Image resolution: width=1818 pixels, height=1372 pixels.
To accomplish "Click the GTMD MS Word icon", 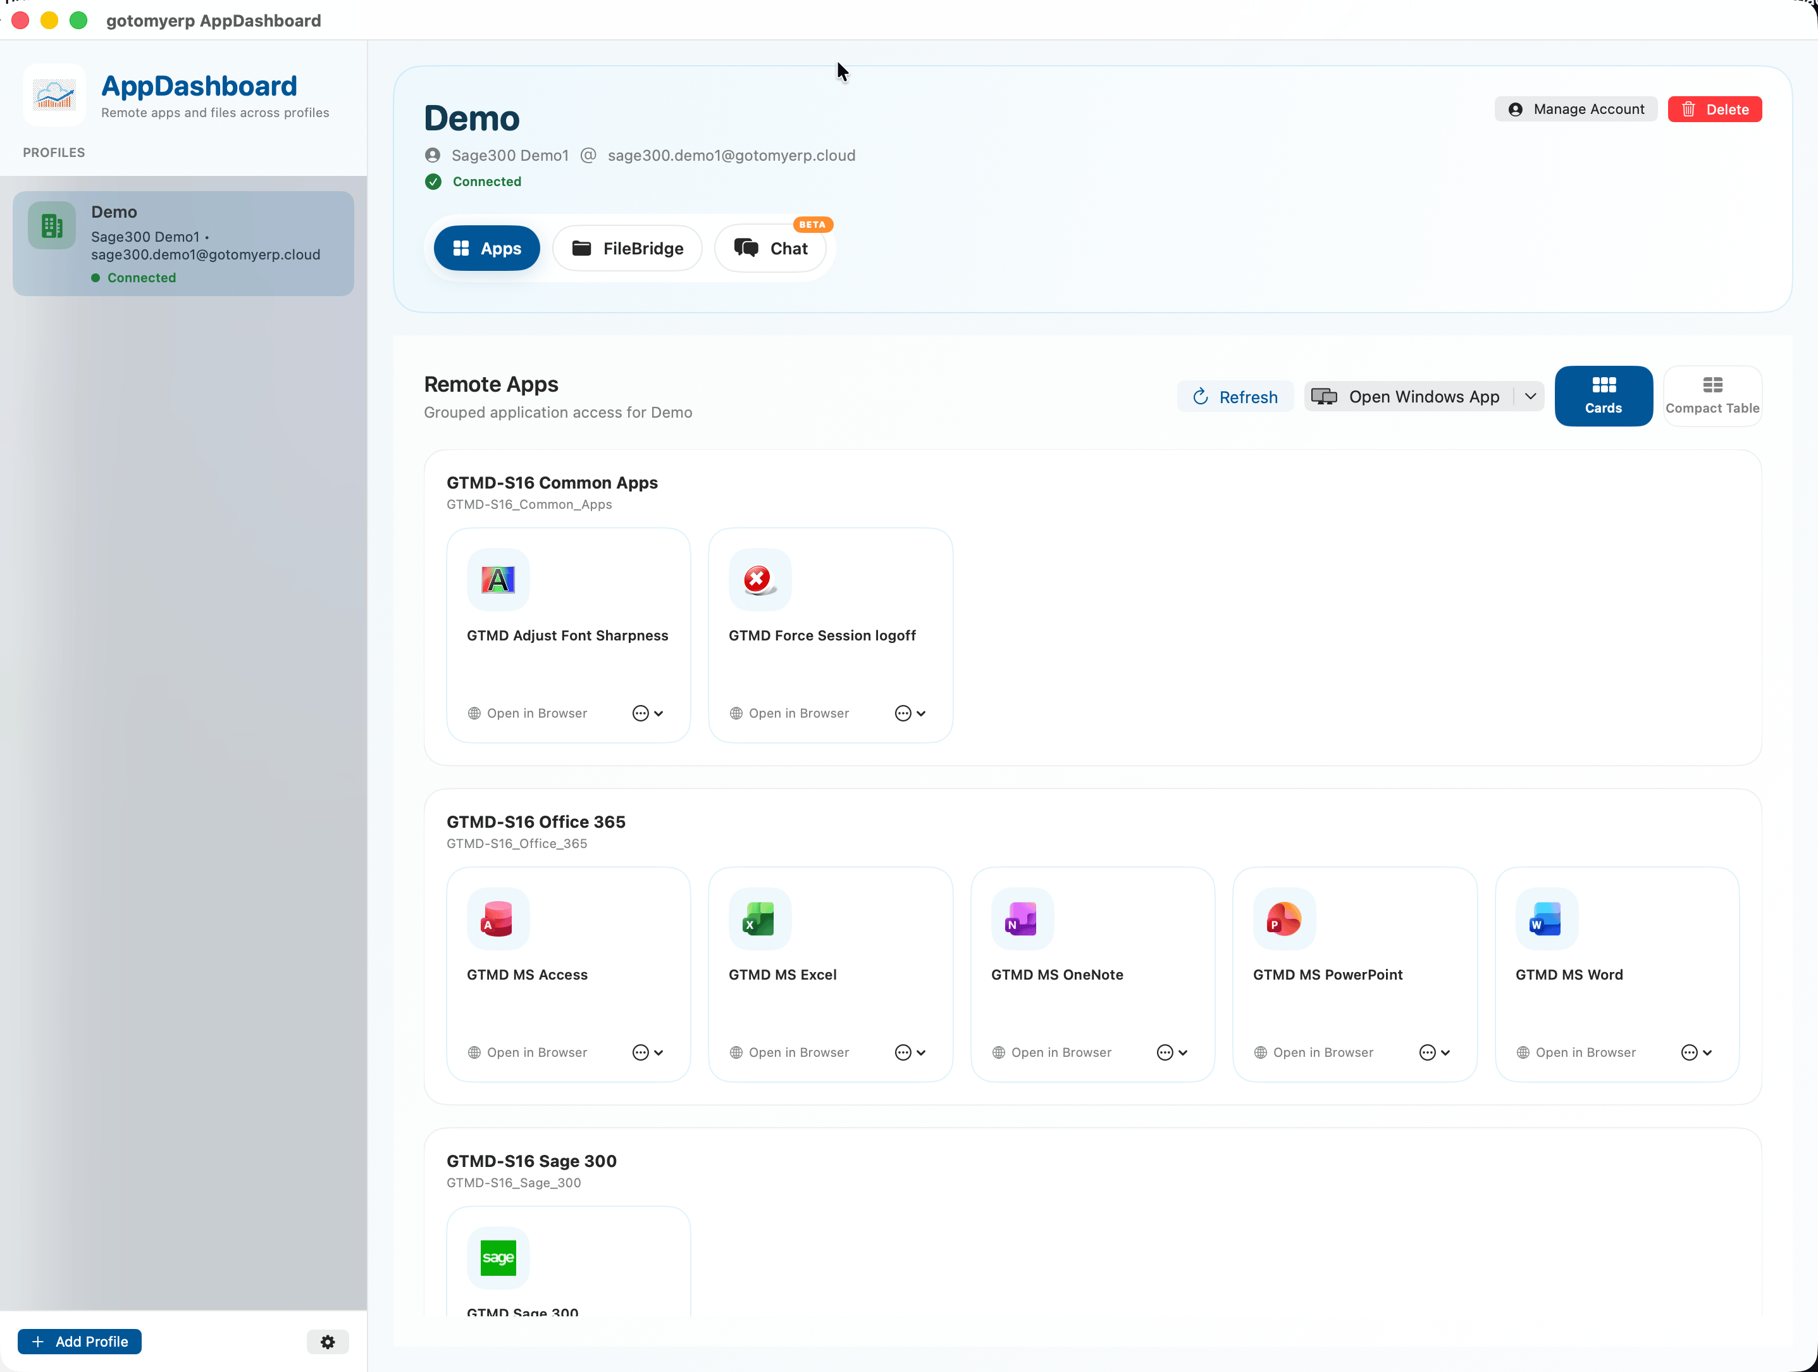I will pyautogui.click(x=1547, y=918).
